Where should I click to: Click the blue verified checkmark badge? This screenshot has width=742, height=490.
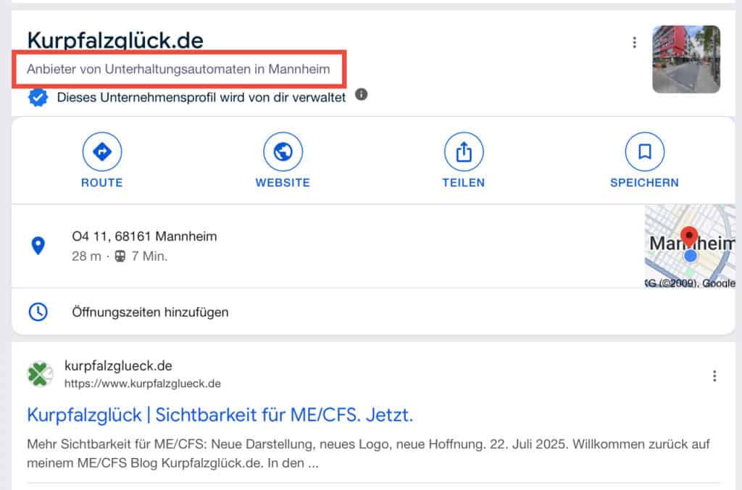[38, 95]
